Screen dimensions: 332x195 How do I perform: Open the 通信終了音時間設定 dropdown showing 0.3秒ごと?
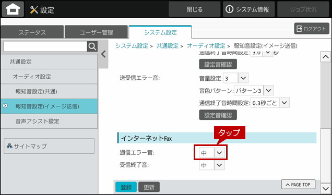coord(270,103)
